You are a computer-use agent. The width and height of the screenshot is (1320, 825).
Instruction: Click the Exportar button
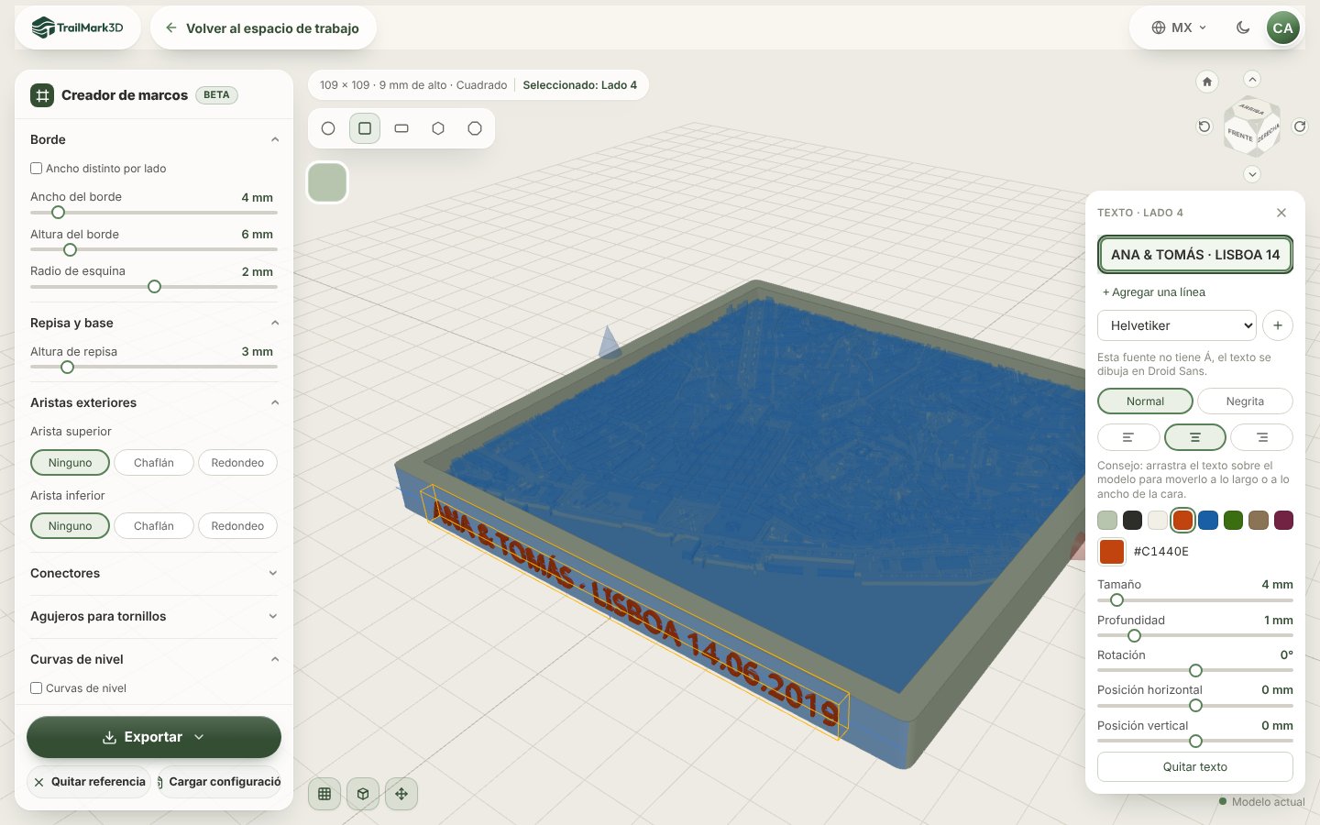[x=154, y=737]
